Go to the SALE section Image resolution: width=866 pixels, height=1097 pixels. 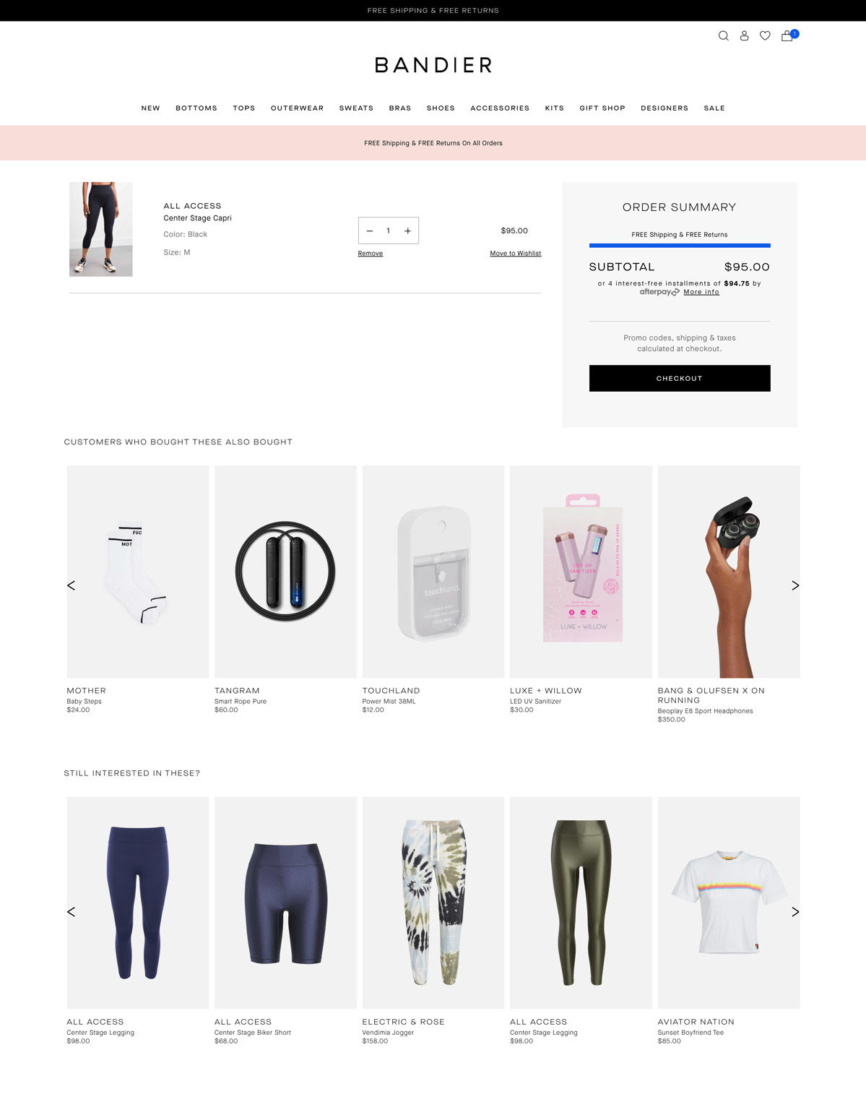point(714,108)
